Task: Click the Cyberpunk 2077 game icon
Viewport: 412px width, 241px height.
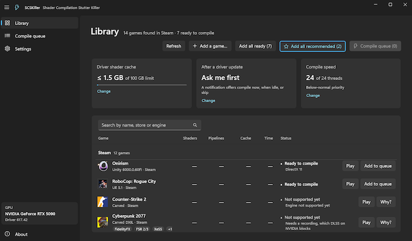Action: coord(102,222)
